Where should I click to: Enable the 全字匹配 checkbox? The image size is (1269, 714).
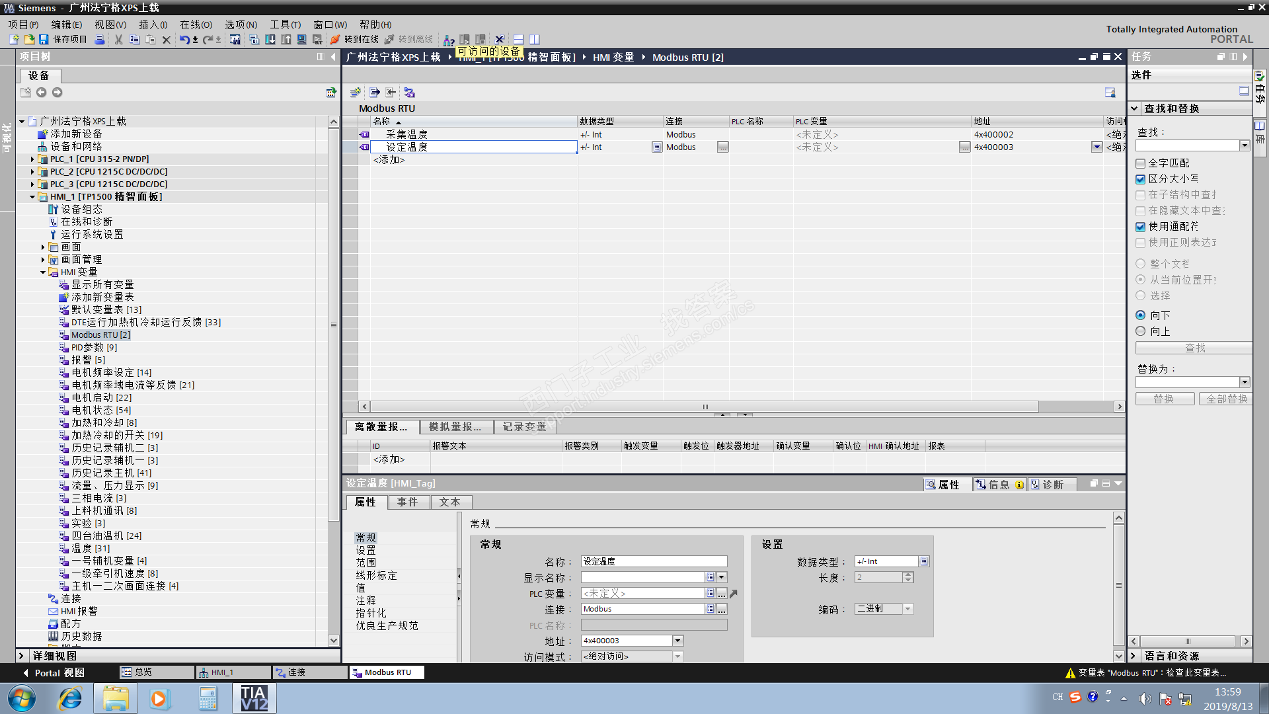(x=1140, y=163)
